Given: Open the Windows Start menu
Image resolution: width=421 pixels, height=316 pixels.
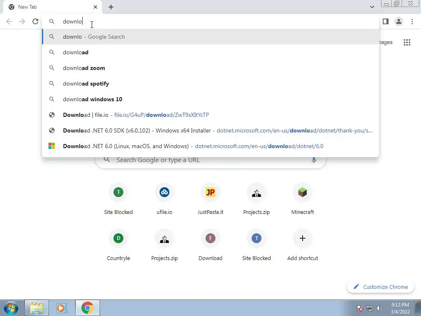Looking at the screenshot, I should pos(11,308).
